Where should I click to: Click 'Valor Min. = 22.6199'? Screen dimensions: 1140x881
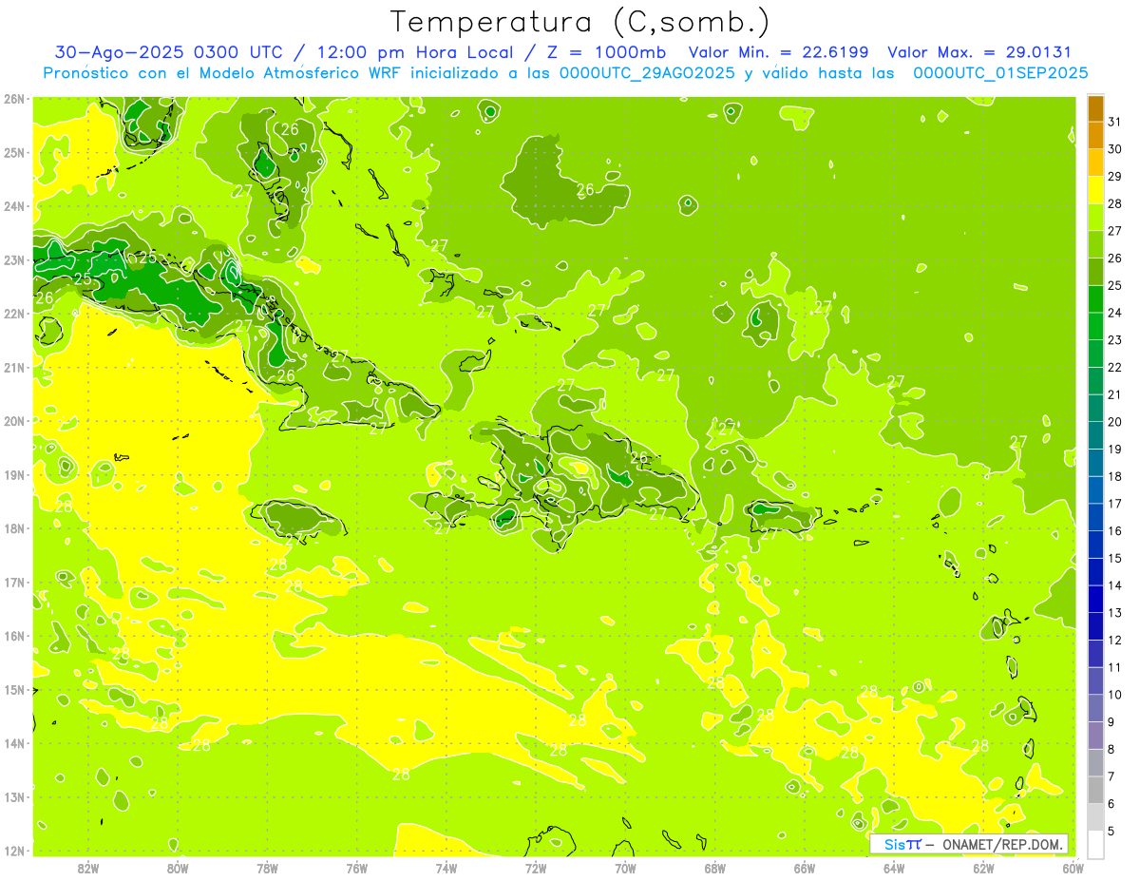[778, 52]
